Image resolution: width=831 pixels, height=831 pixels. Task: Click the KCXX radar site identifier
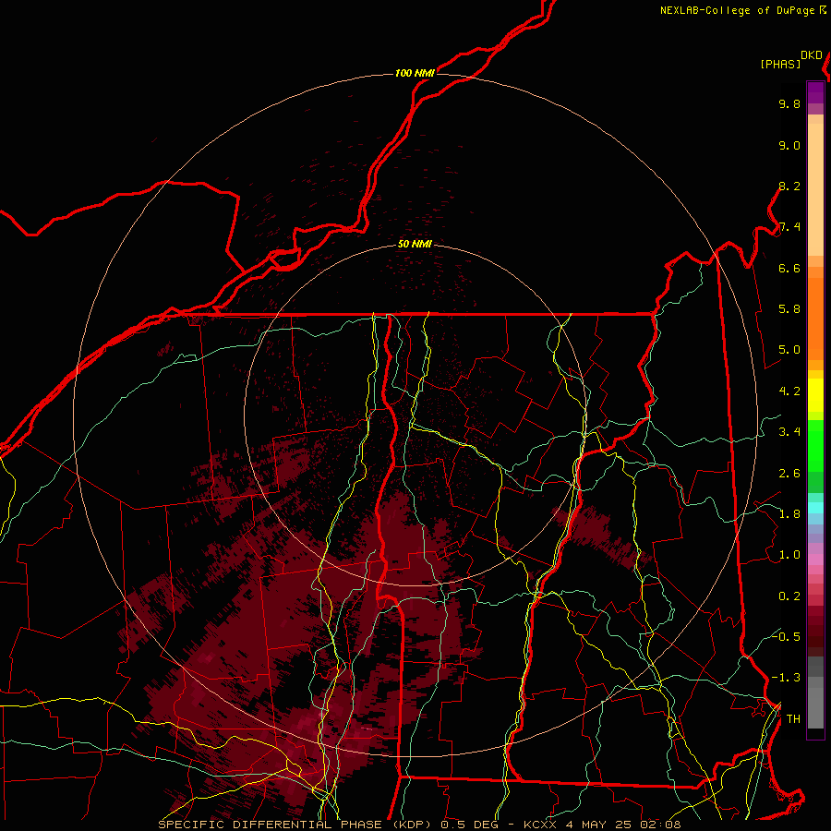540,825
